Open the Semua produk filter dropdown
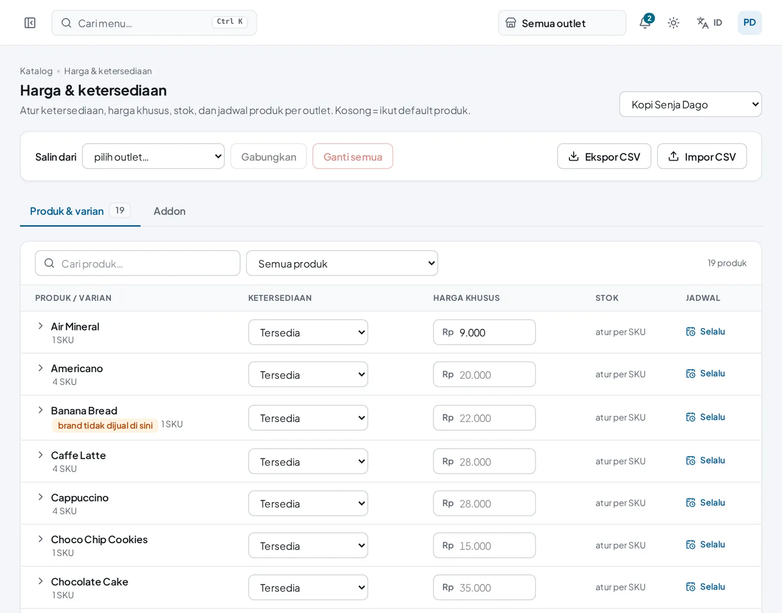Image resolution: width=782 pixels, height=613 pixels. point(342,263)
